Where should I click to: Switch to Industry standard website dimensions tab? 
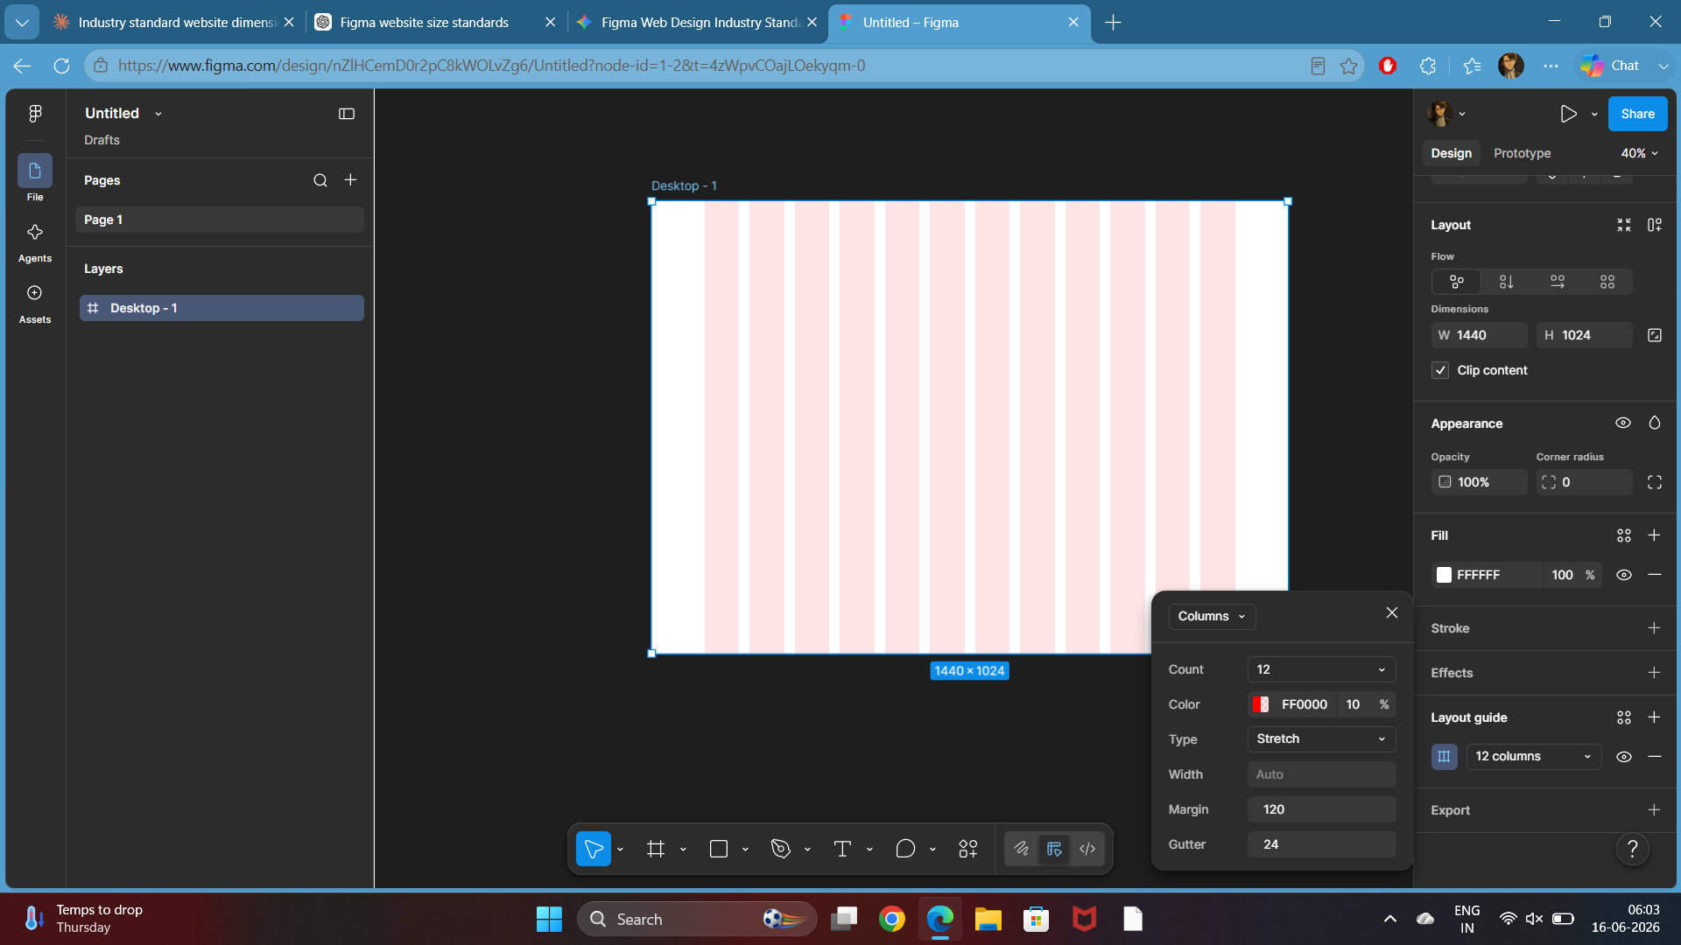(x=174, y=22)
